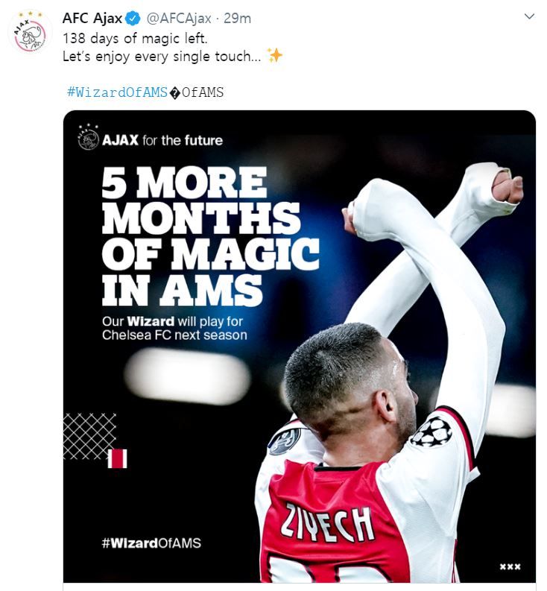Click the red and white striped flag icon
Screen dimensions: 547x591
click(x=117, y=458)
